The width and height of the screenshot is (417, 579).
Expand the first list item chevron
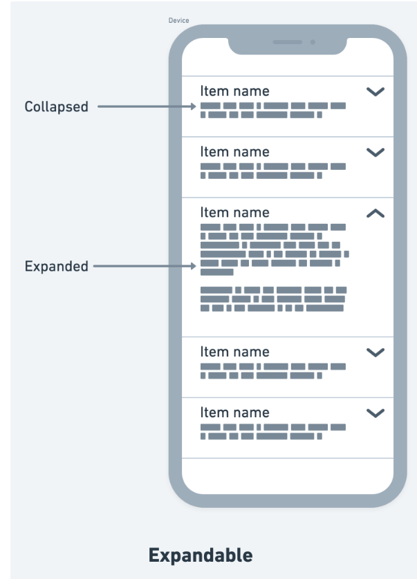point(376,92)
